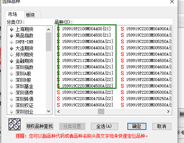Close the 选择品种 dialog

click(x=172, y=2)
